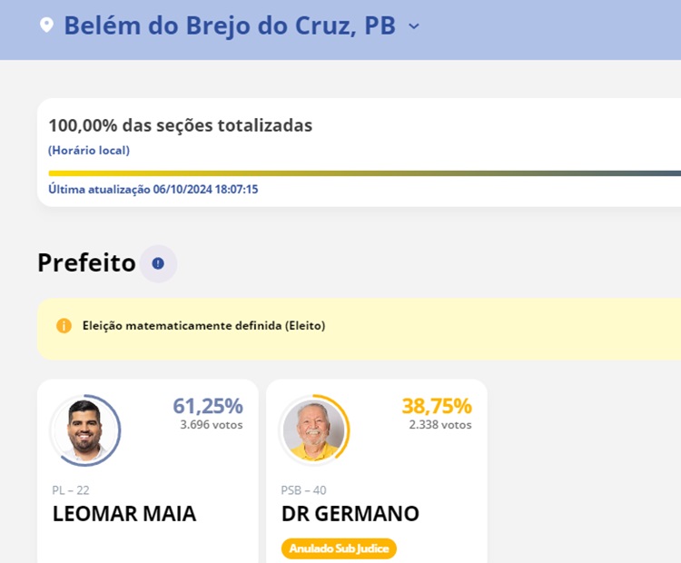
Task: Expand the city selector chevron
Action: (414, 26)
